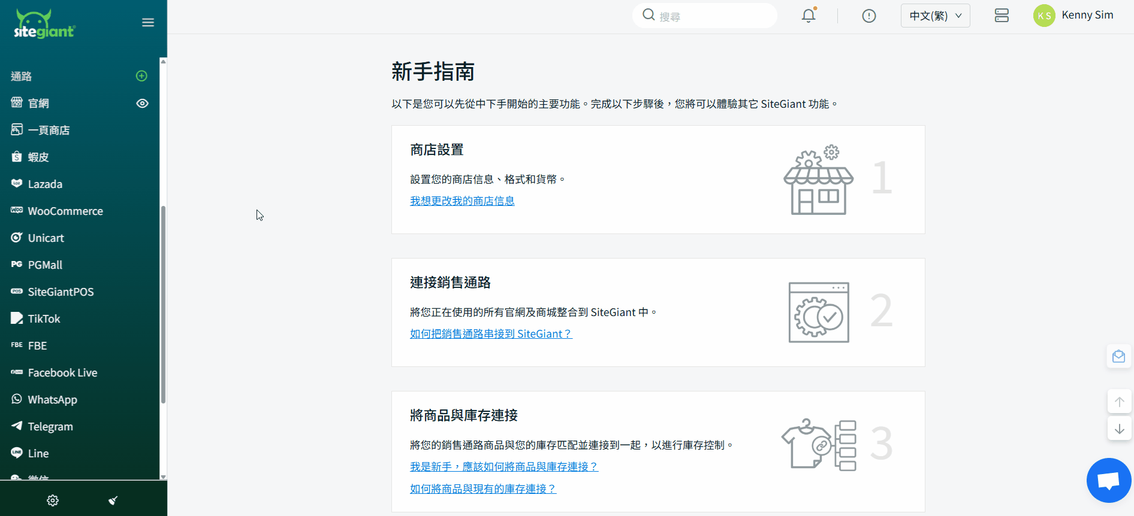Screen dimensions: 1134x516
Task: Click the mail envelope floating icon
Action: point(1118,357)
